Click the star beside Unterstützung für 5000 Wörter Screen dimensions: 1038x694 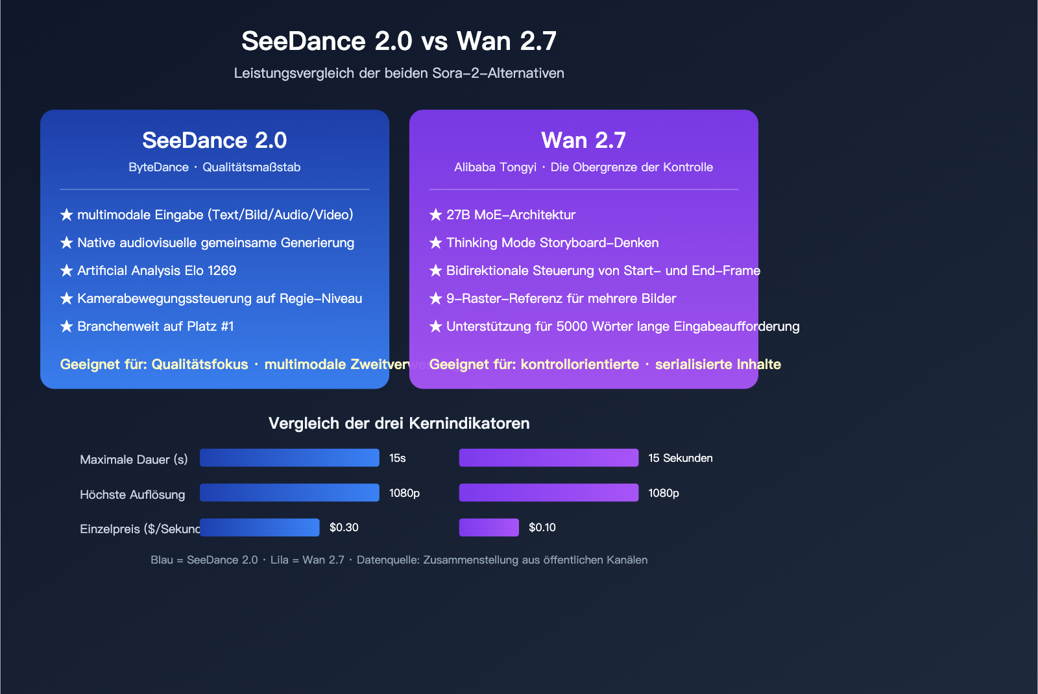[435, 326]
